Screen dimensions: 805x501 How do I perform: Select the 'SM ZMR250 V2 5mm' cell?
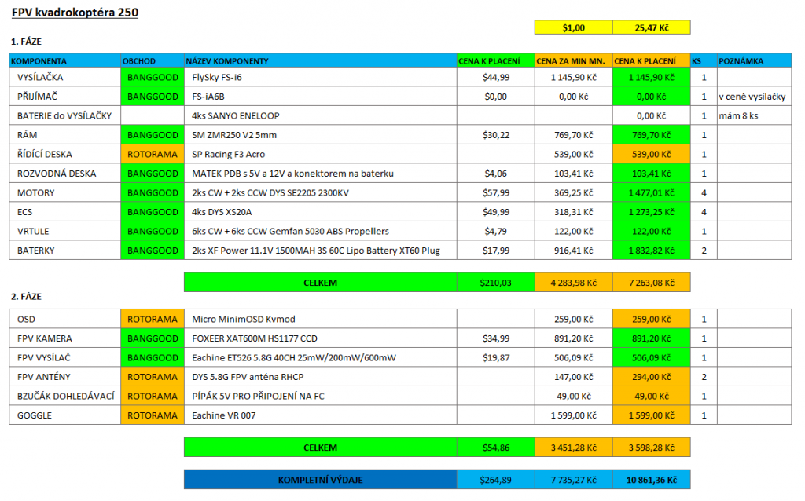(x=233, y=135)
